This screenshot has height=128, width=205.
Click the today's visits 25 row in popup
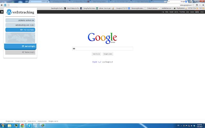(20, 46)
